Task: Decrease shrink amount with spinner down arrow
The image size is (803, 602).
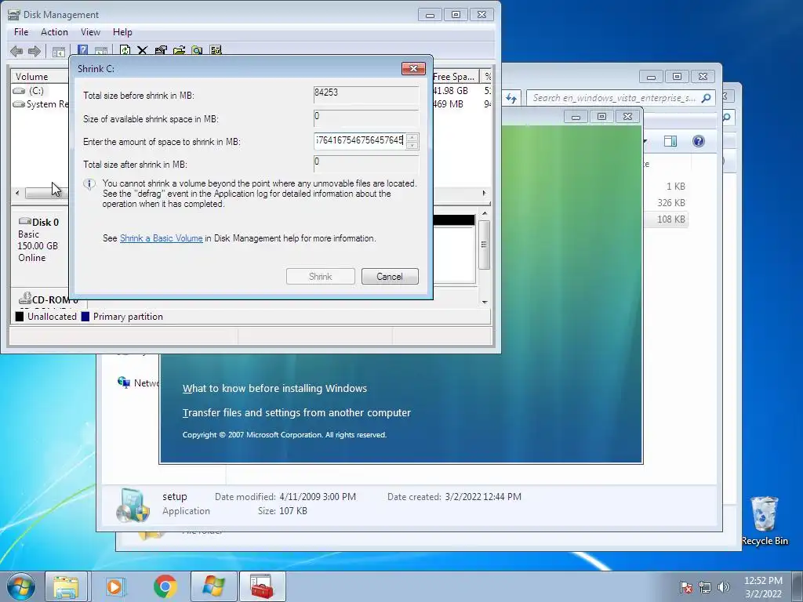Action: 412,145
